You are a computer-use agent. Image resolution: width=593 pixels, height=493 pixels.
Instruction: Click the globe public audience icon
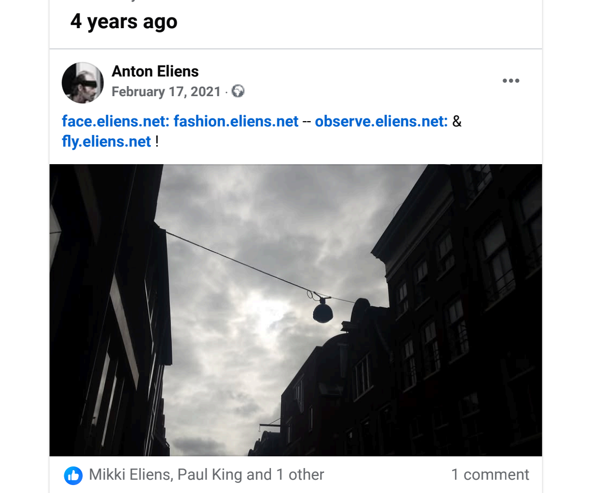(x=238, y=91)
